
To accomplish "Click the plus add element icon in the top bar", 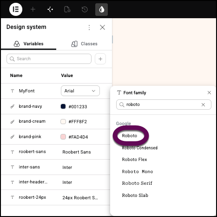I will coord(33,9).
